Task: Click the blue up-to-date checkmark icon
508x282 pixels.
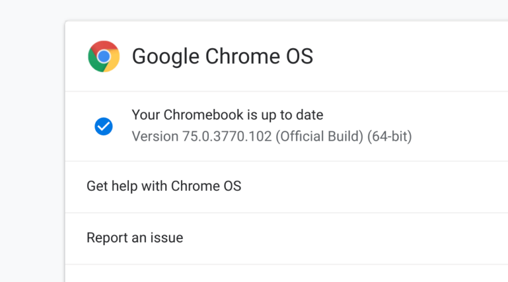Action: 104,127
